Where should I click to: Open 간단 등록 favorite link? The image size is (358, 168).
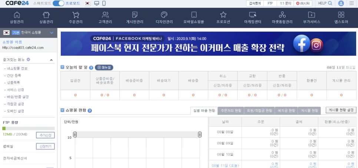(x=14, y=75)
